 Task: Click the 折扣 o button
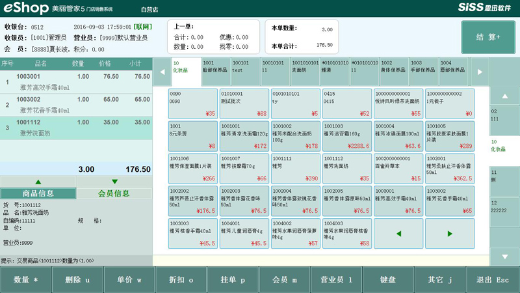tap(181, 280)
